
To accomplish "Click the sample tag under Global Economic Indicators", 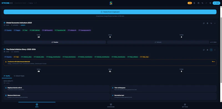I will pyautogui.click(x=23, y=25).
